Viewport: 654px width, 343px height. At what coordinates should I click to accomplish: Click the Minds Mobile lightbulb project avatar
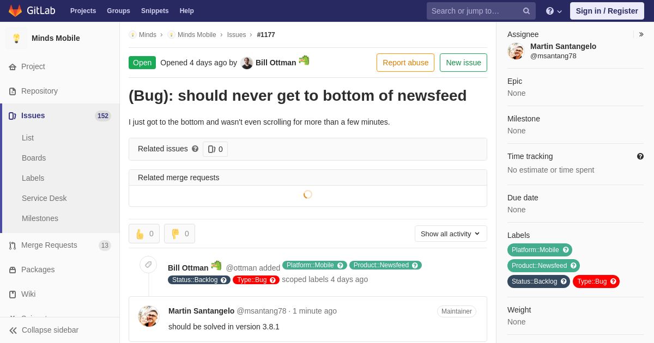click(16, 38)
